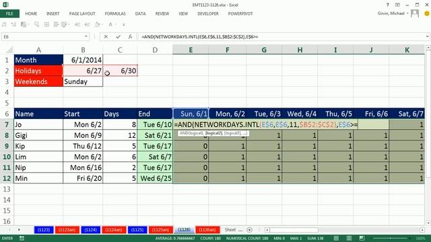Switch to Normal view in status bar
This screenshot has width=431, height=242.
pyautogui.click(x=336, y=238)
